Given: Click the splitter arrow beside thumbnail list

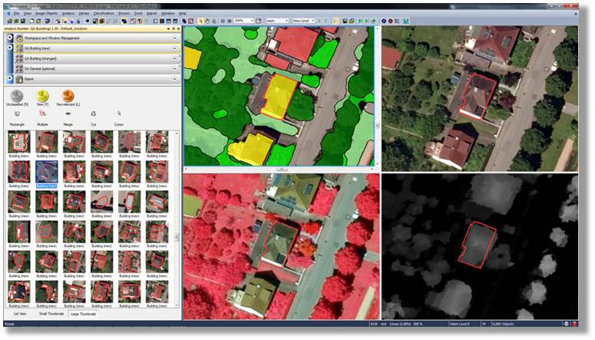Looking at the screenshot, I should [177, 238].
